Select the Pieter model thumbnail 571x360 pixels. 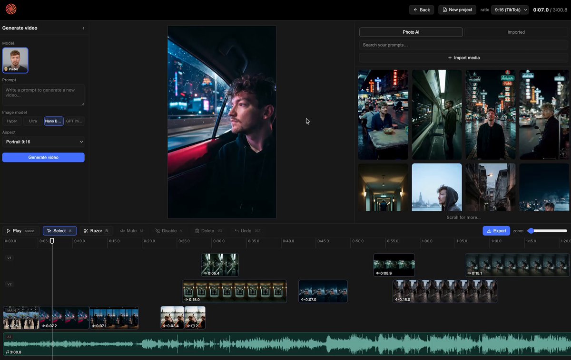tap(15, 60)
